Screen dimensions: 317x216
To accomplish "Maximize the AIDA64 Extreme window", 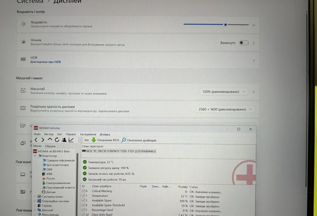I will click(239, 129).
